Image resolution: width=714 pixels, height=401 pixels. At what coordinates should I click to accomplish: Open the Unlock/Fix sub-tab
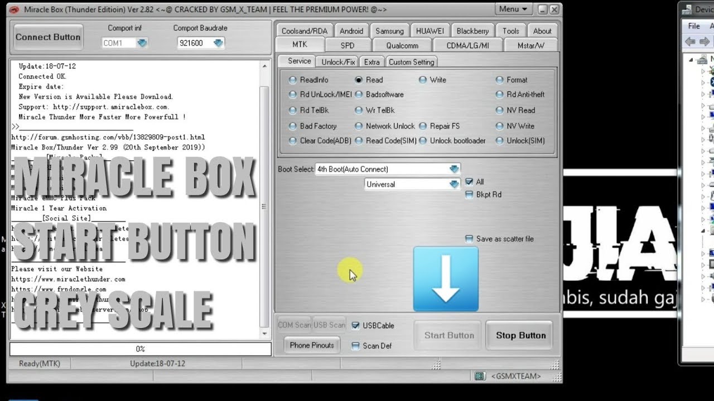339,62
